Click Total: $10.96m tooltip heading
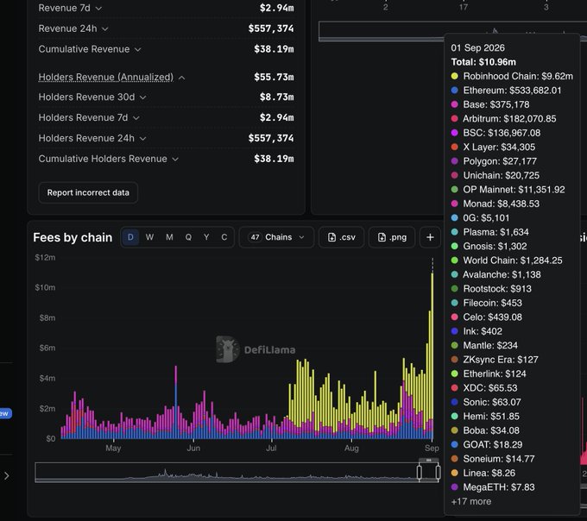This screenshot has width=587, height=521. [483, 62]
